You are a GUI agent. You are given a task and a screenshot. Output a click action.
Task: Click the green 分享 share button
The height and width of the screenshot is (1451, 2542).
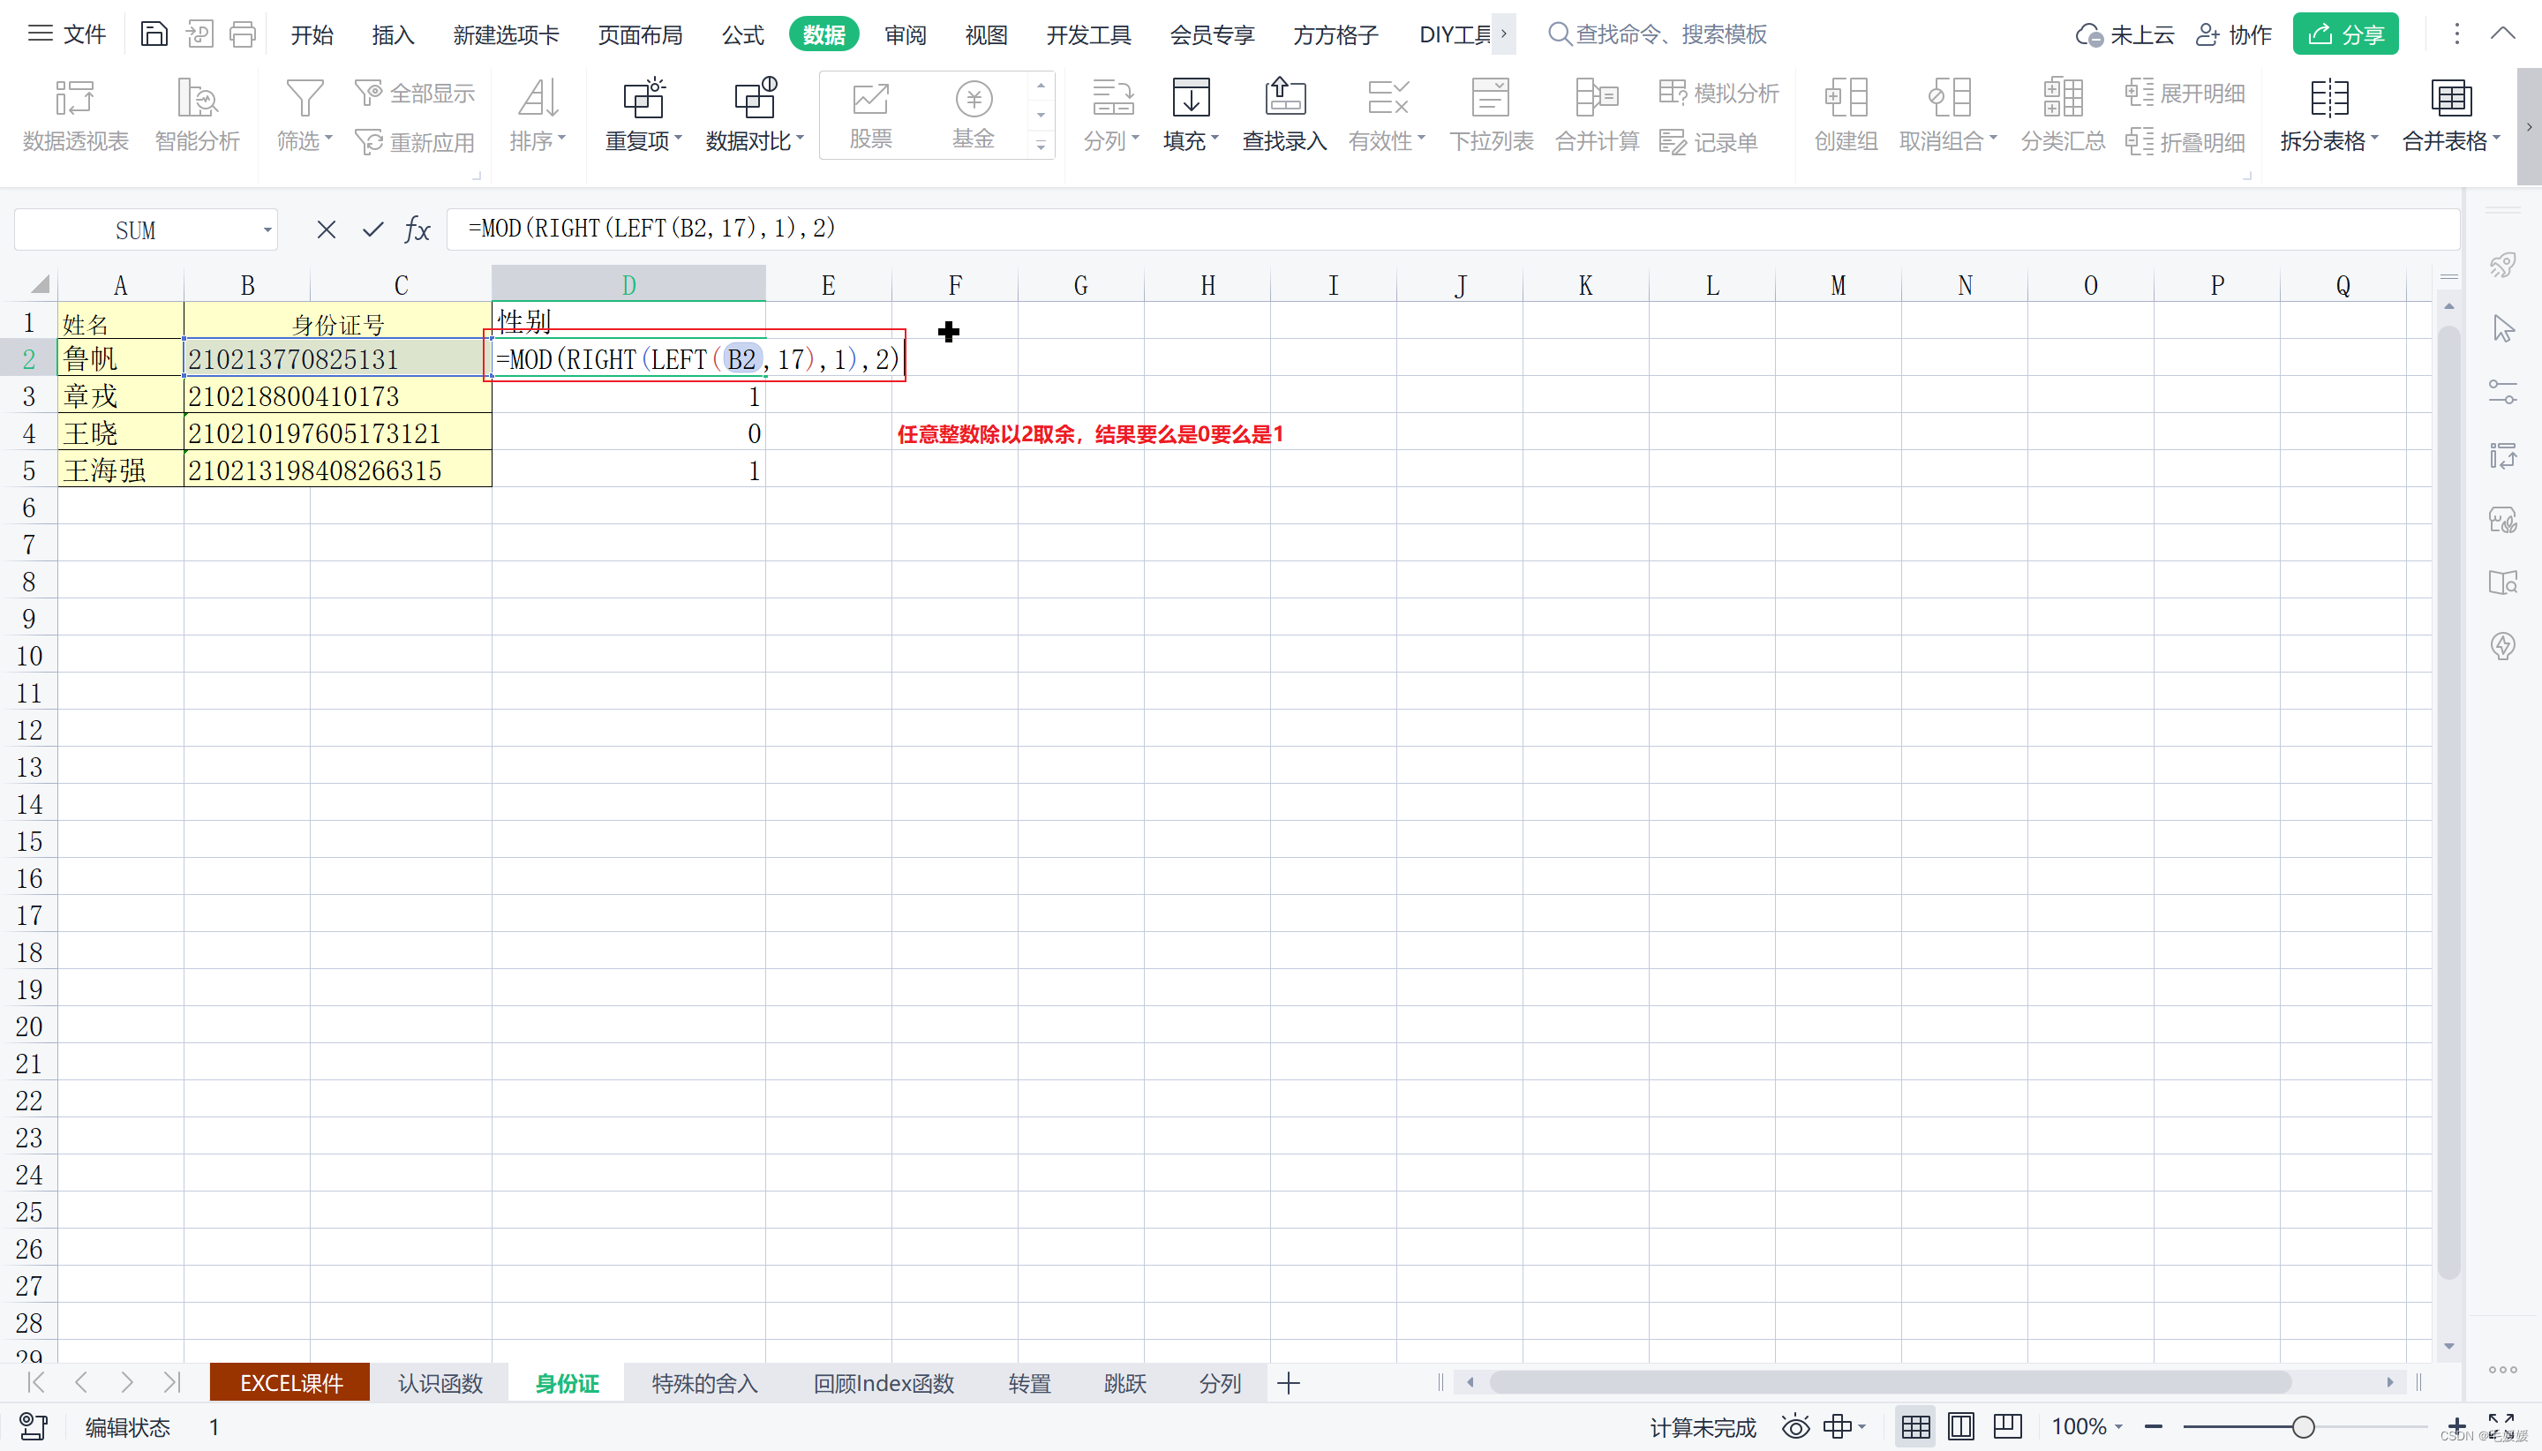tap(2344, 35)
